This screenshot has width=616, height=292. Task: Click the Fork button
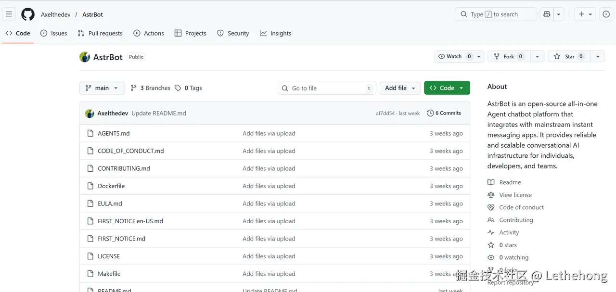click(x=509, y=56)
